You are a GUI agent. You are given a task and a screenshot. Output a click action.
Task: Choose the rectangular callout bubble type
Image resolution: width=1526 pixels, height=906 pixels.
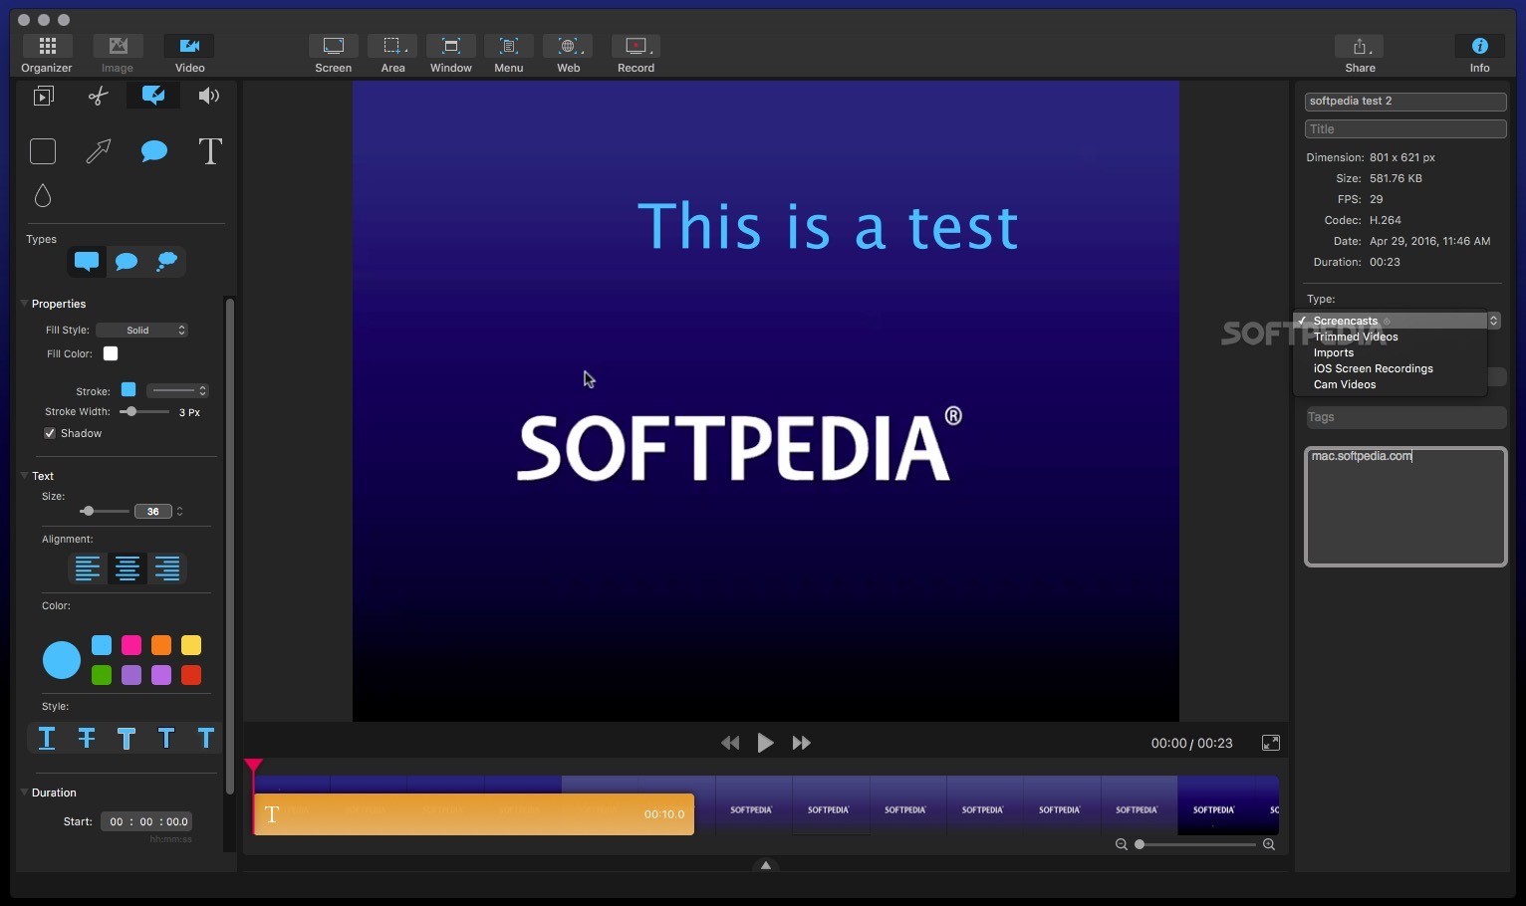(87, 262)
